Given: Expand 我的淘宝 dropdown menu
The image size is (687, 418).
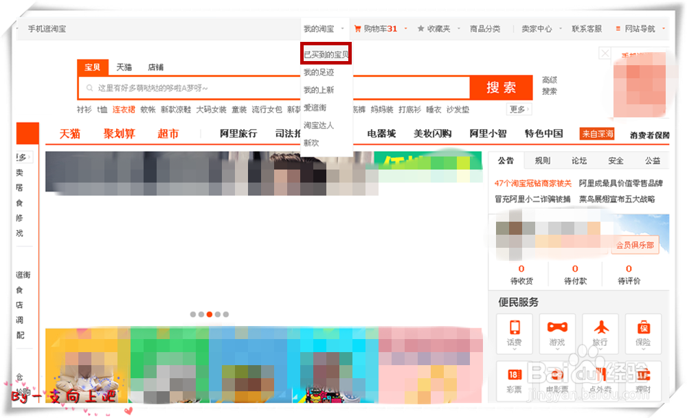Looking at the screenshot, I should click(324, 29).
